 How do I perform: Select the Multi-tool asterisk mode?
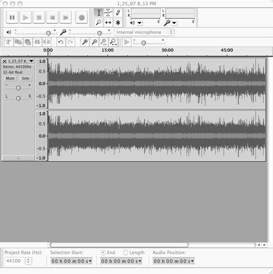click(118, 23)
